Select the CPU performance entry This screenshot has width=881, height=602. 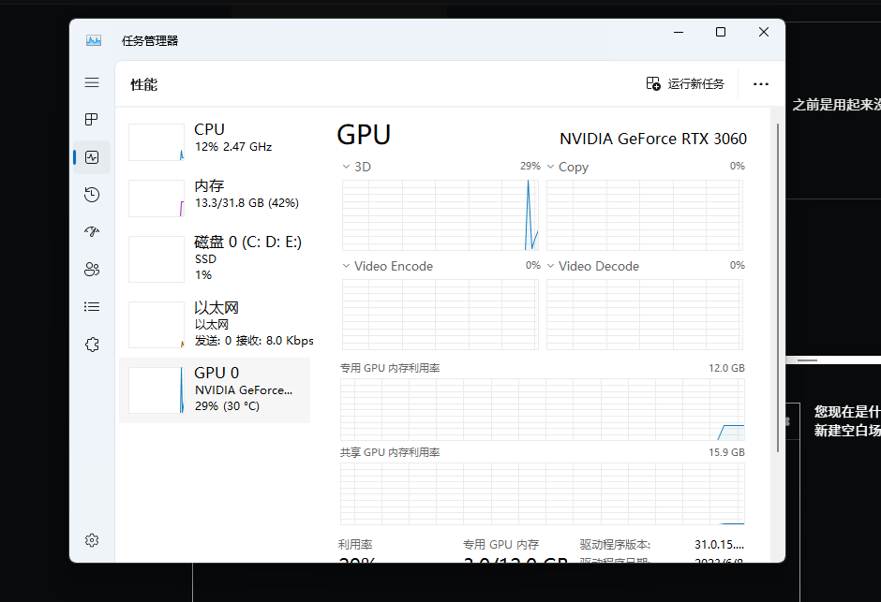[x=215, y=142]
